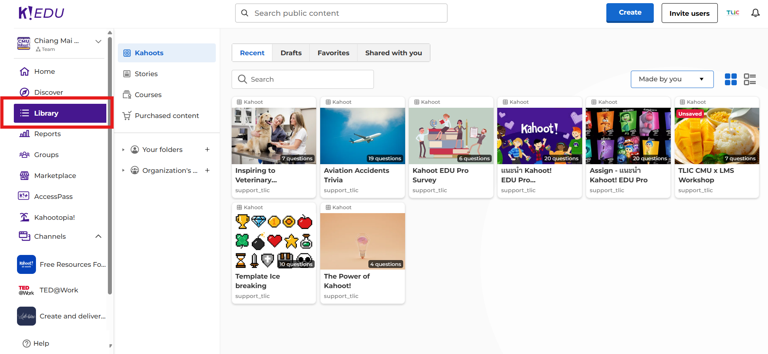Click the notification bell icon
Viewport: 768px width, 354px height.
(755, 13)
